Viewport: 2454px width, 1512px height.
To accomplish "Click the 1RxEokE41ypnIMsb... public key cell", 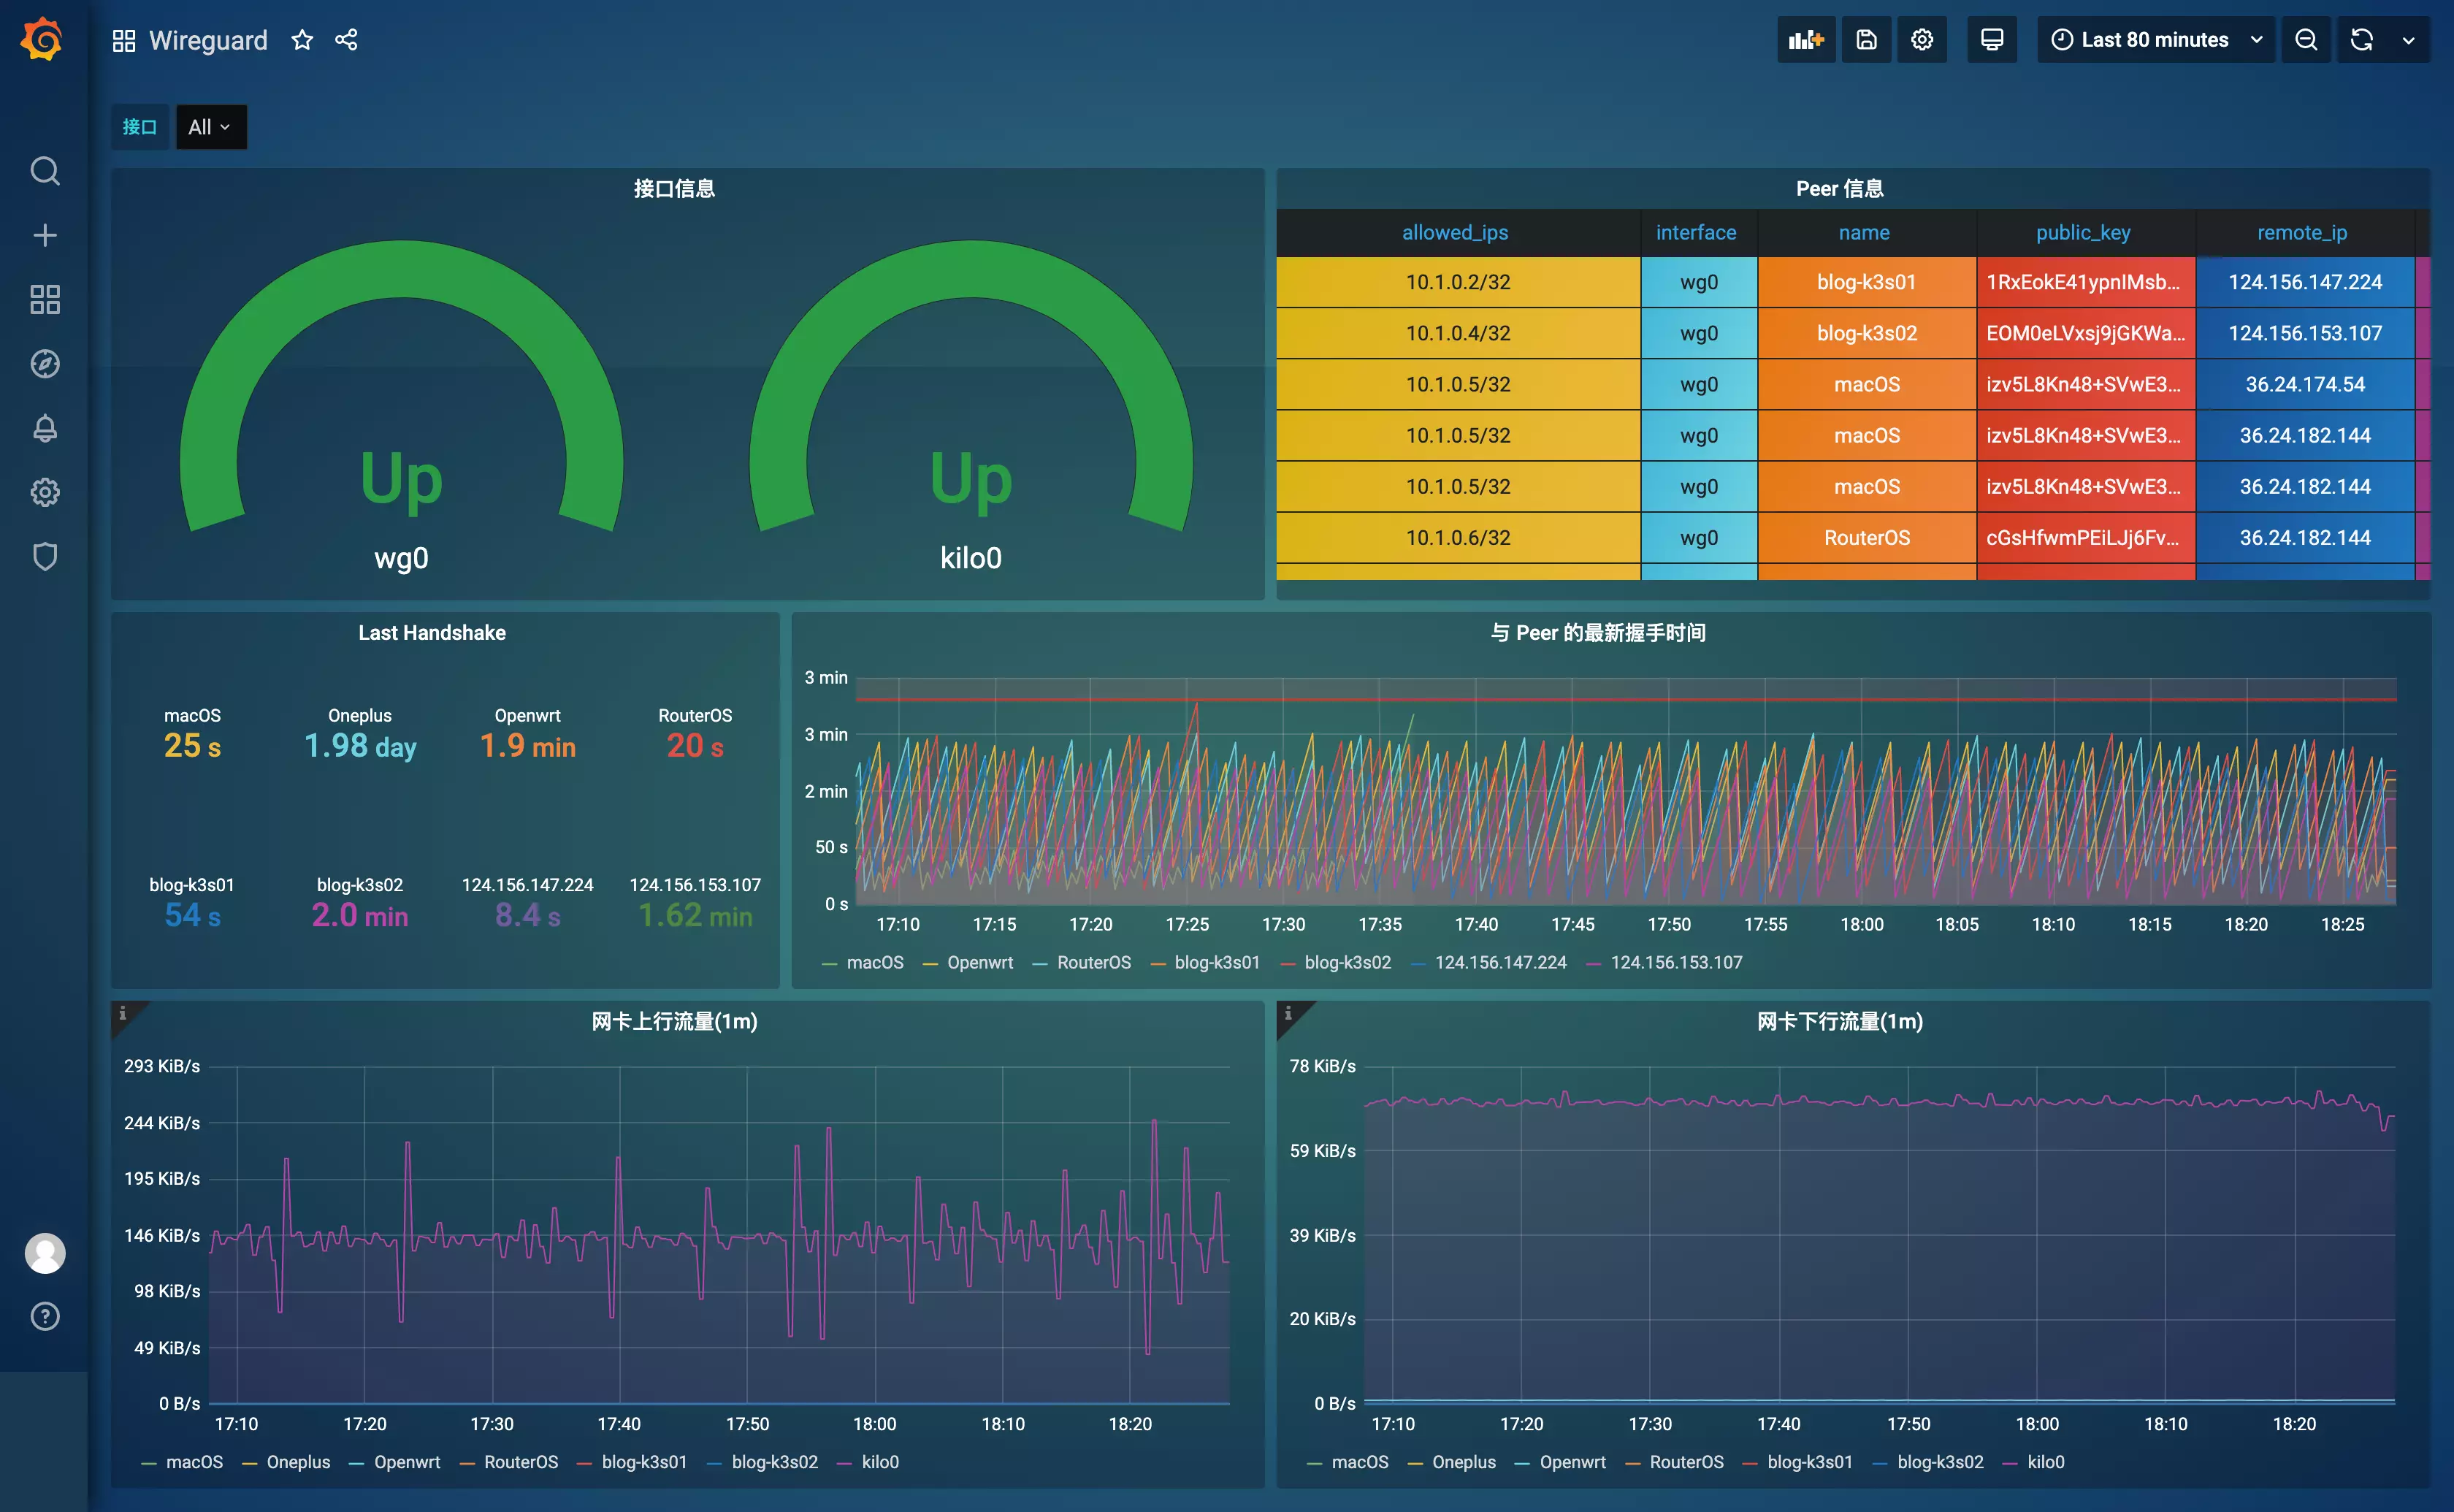I will (2085, 282).
